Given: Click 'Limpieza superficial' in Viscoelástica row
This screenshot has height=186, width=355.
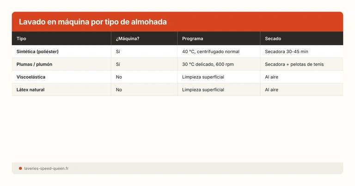Looking at the screenshot, I should 203,77.
